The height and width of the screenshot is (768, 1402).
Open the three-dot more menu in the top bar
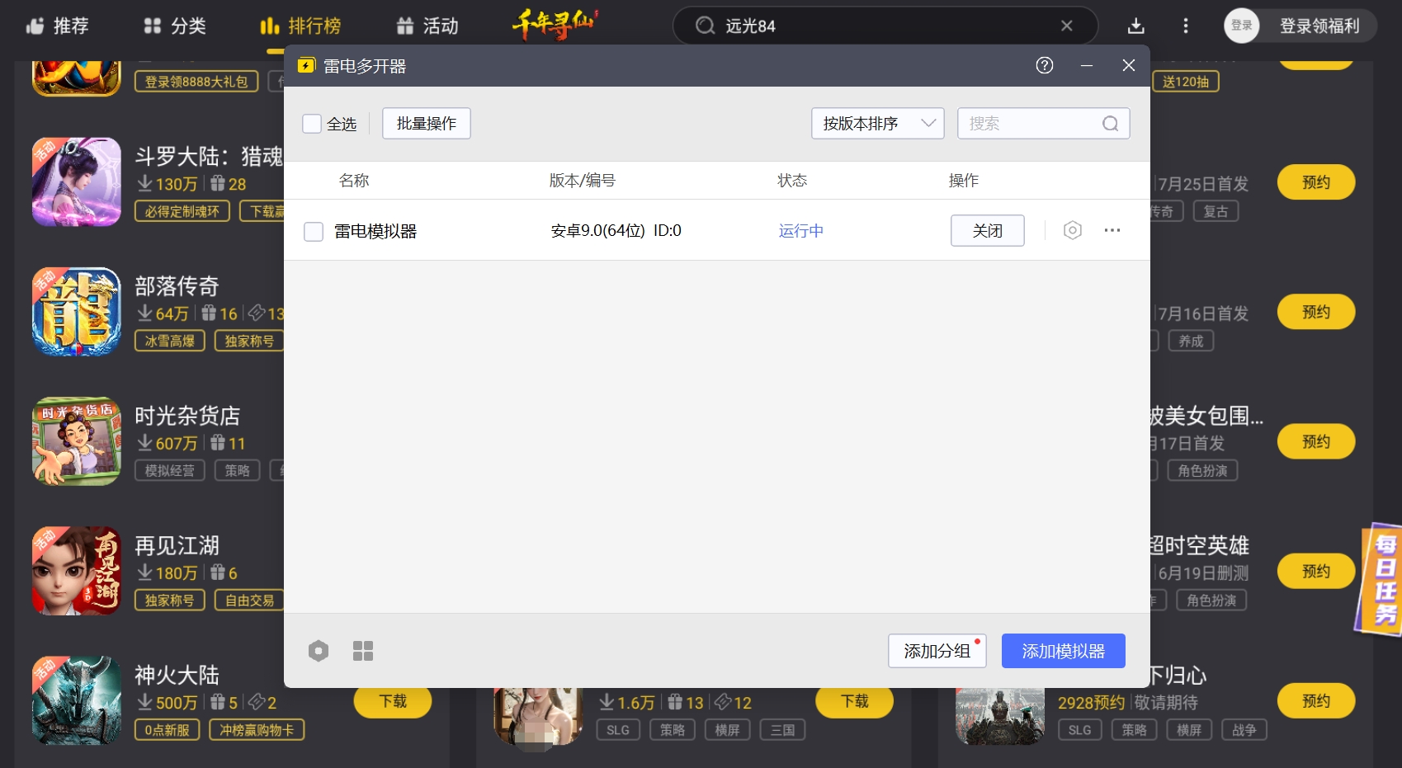[x=1186, y=26]
